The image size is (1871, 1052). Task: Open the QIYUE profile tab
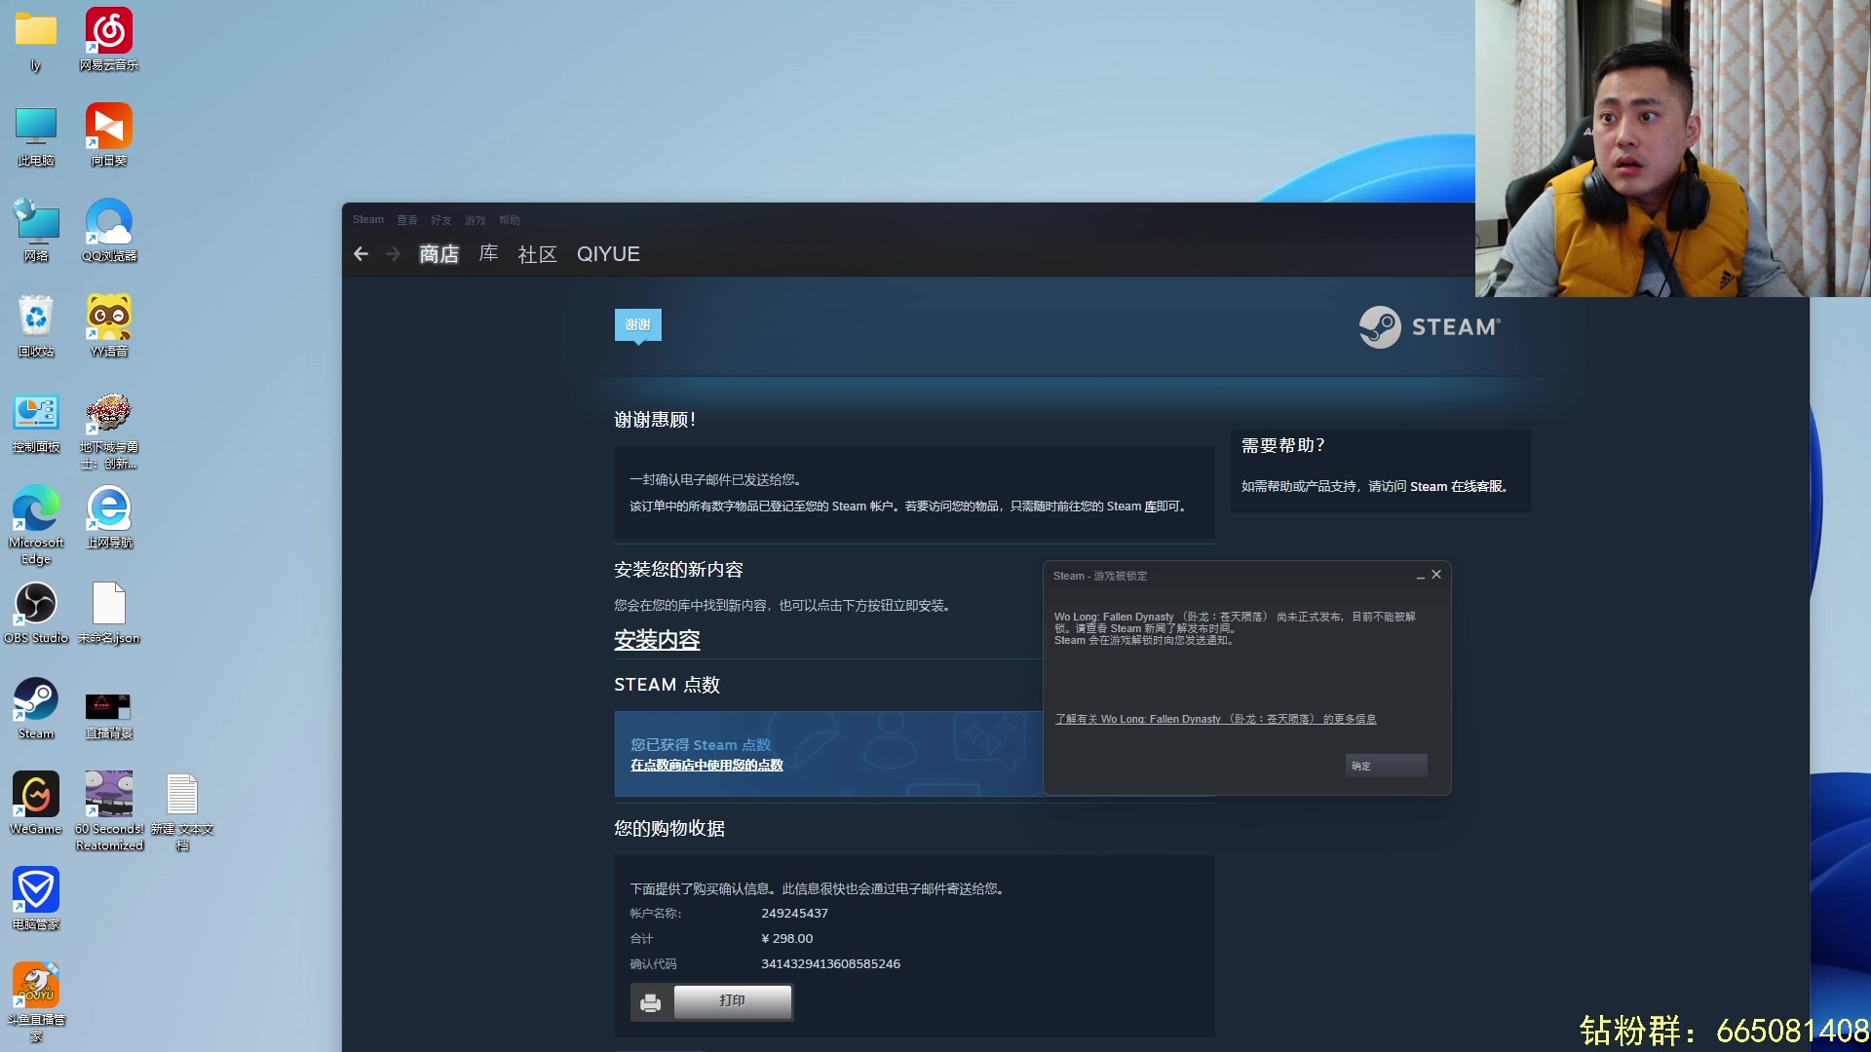click(608, 254)
